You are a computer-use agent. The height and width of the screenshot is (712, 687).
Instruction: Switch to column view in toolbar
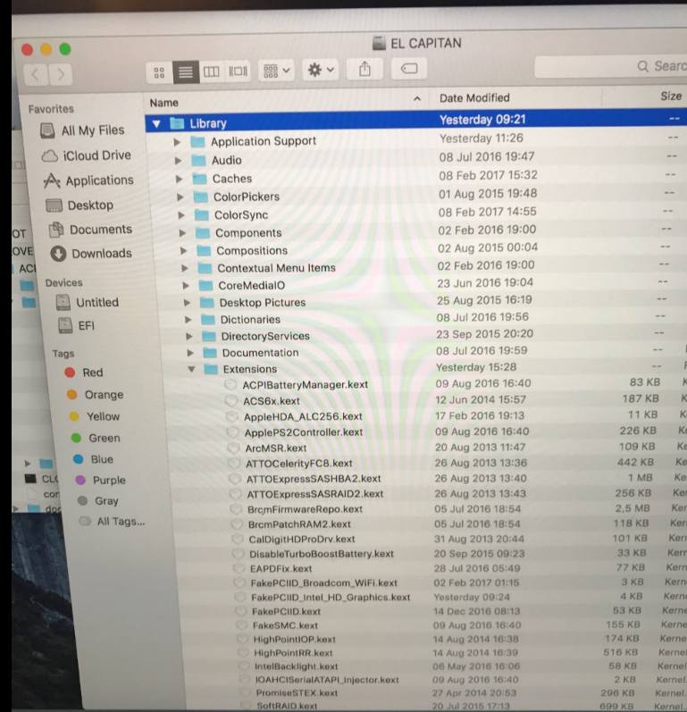pyautogui.click(x=212, y=71)
